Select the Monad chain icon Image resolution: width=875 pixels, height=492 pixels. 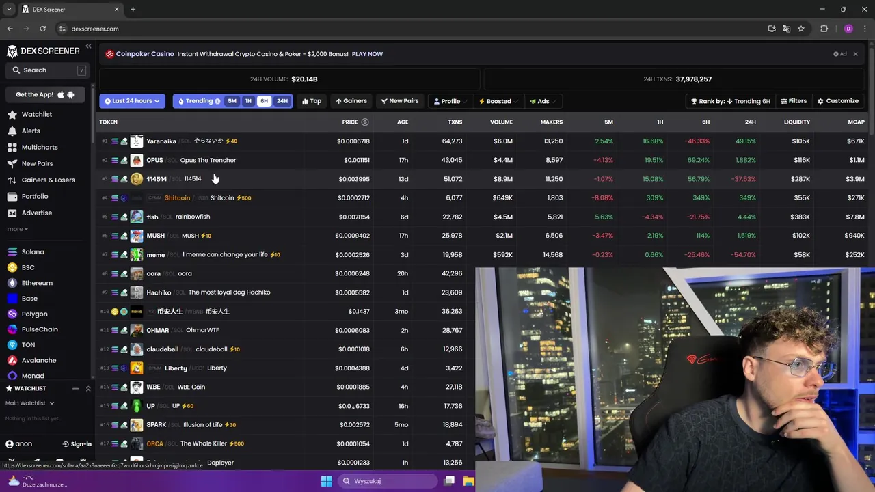pos(12,376)
